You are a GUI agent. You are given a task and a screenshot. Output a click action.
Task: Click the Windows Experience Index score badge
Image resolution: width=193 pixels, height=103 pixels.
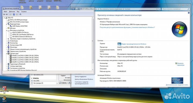pos(119,44)
